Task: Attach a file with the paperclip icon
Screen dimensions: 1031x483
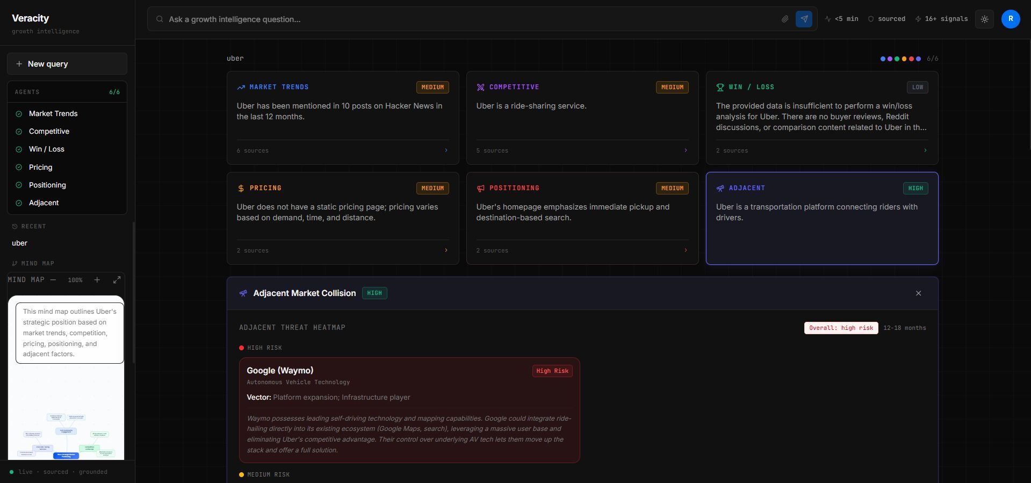Action: click(x=785, y=19)
